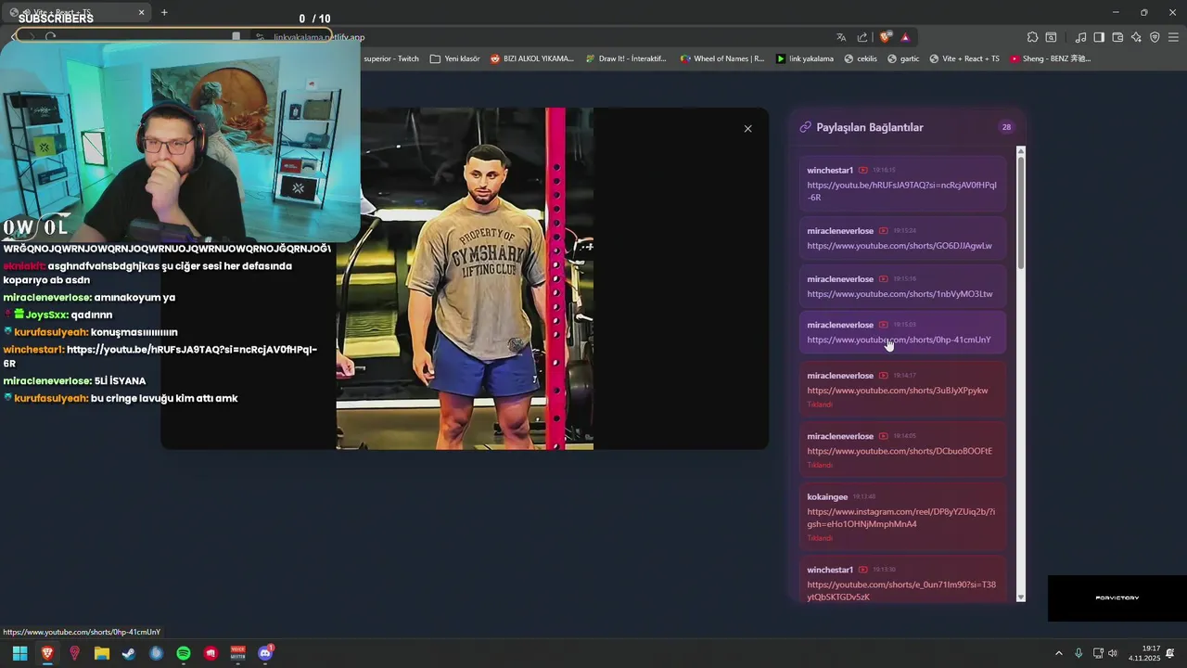Image resolution: width=1187 pixels, height=668 pixels.
Task: Click the shared links panel scrollbar
Action: (1021, 213)
